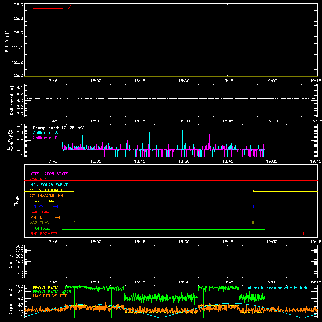Click the cyan Collimator 8 legend label
322x322 pixels.
point(45,133)
